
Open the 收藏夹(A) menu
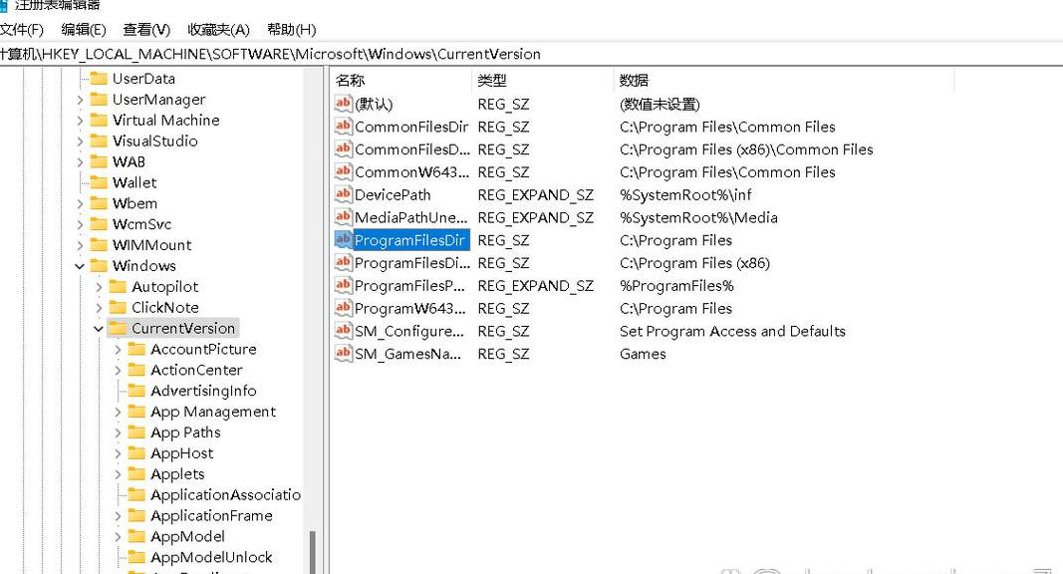coord(218,30)
